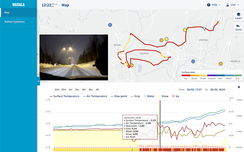Collapse the left sidebar arrow handle
The height and width of the screenshot is (152, 244).
point(38,82)
